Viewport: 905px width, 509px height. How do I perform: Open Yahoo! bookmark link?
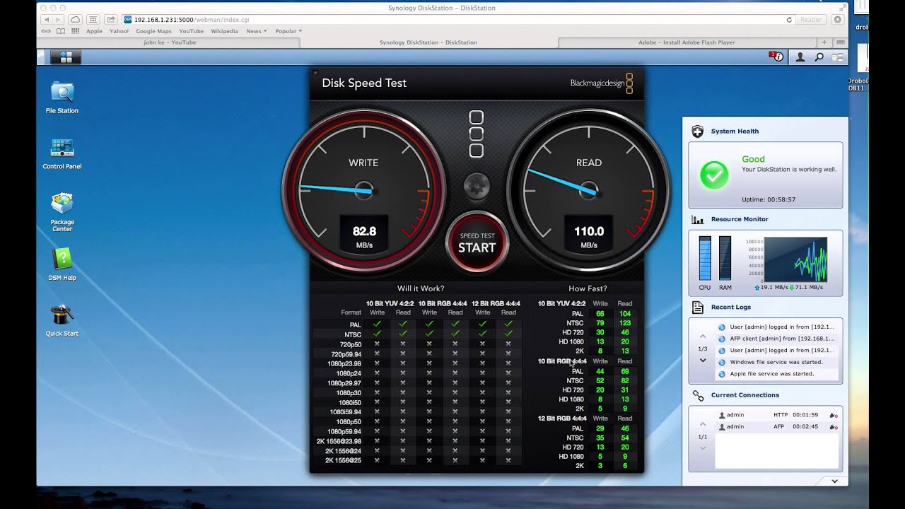(119, 31)
